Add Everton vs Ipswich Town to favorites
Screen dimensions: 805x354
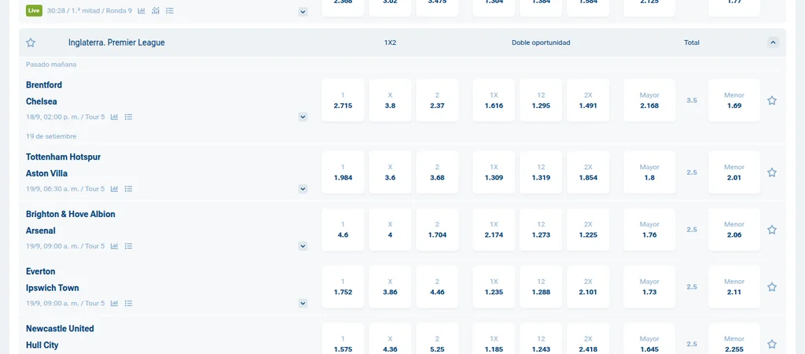click(772, 287)
